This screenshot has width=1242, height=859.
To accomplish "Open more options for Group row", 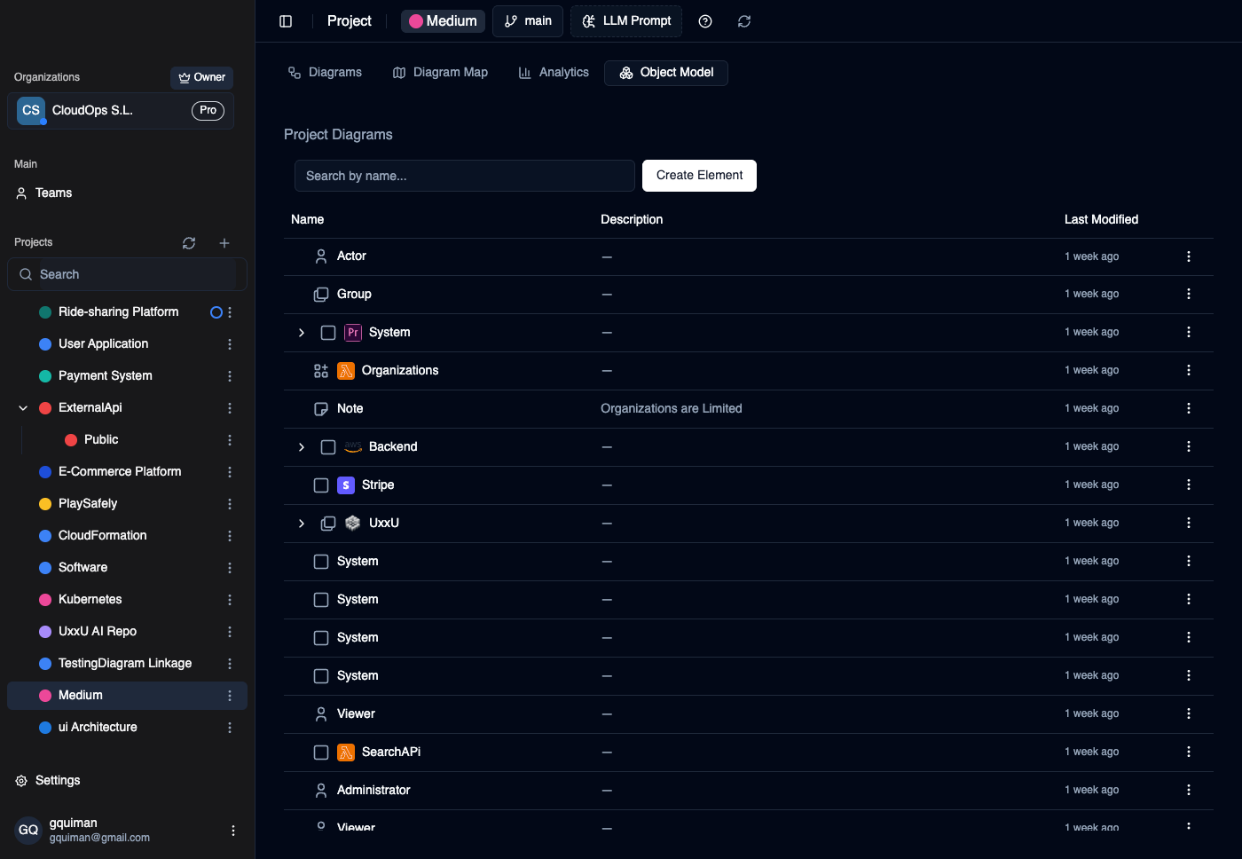I will (x=1189, y=294).
